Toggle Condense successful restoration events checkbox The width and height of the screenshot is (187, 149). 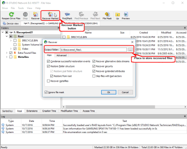pos(48,61)
